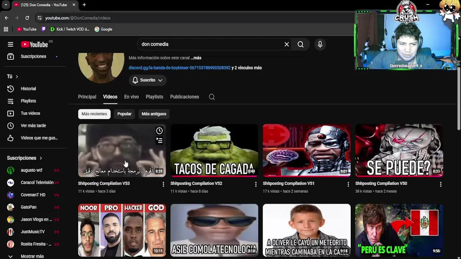The image size is (461, 259).
Task: Open Suscripciones in the sidebar
Action: pyautogui.click(x=33, y=56)
